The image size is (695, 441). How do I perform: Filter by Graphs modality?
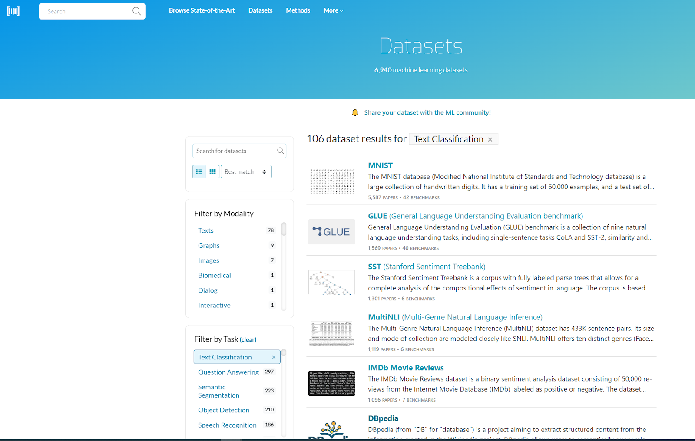click(209, 245)
